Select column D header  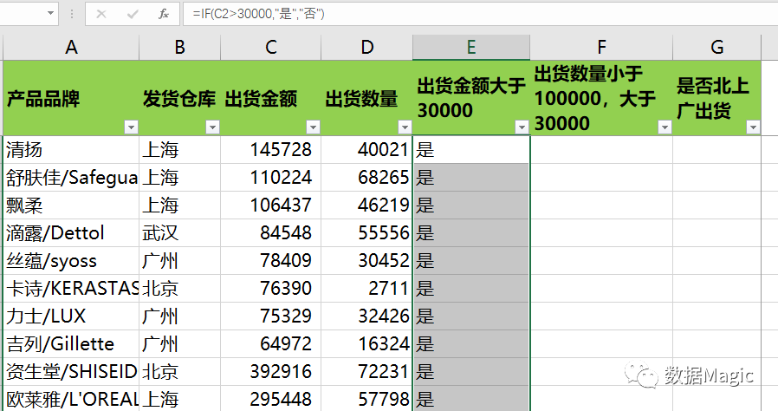click(x=367, y=48)
